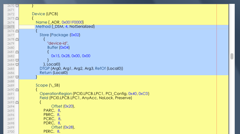
Task: Collapse the fold marker at line 2681
Action: (17, 52)
